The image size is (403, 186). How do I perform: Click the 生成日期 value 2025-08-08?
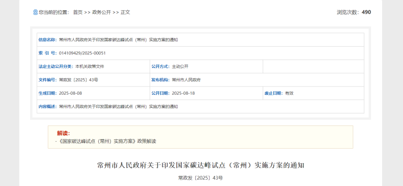click(x=70, y=93)
